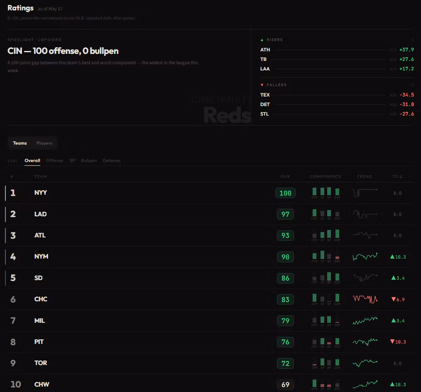Select the TOR team name
The image size is (421, 392).
(x=41, y=363)
